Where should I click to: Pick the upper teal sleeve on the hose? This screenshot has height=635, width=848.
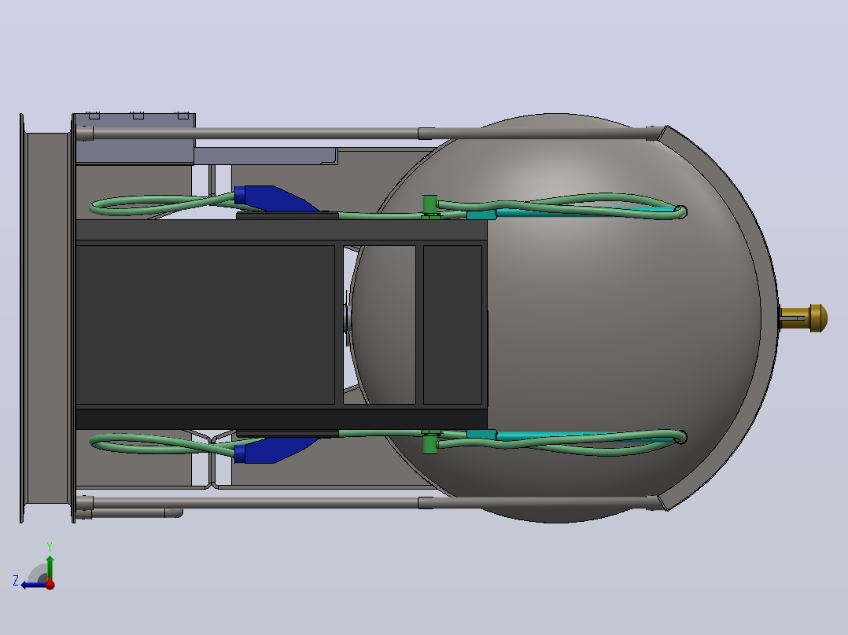(x=481, y=215)
